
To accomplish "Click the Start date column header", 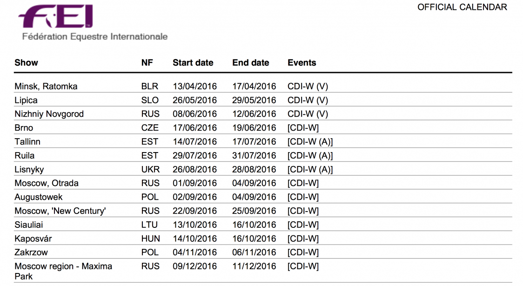I will coord(193,63).
